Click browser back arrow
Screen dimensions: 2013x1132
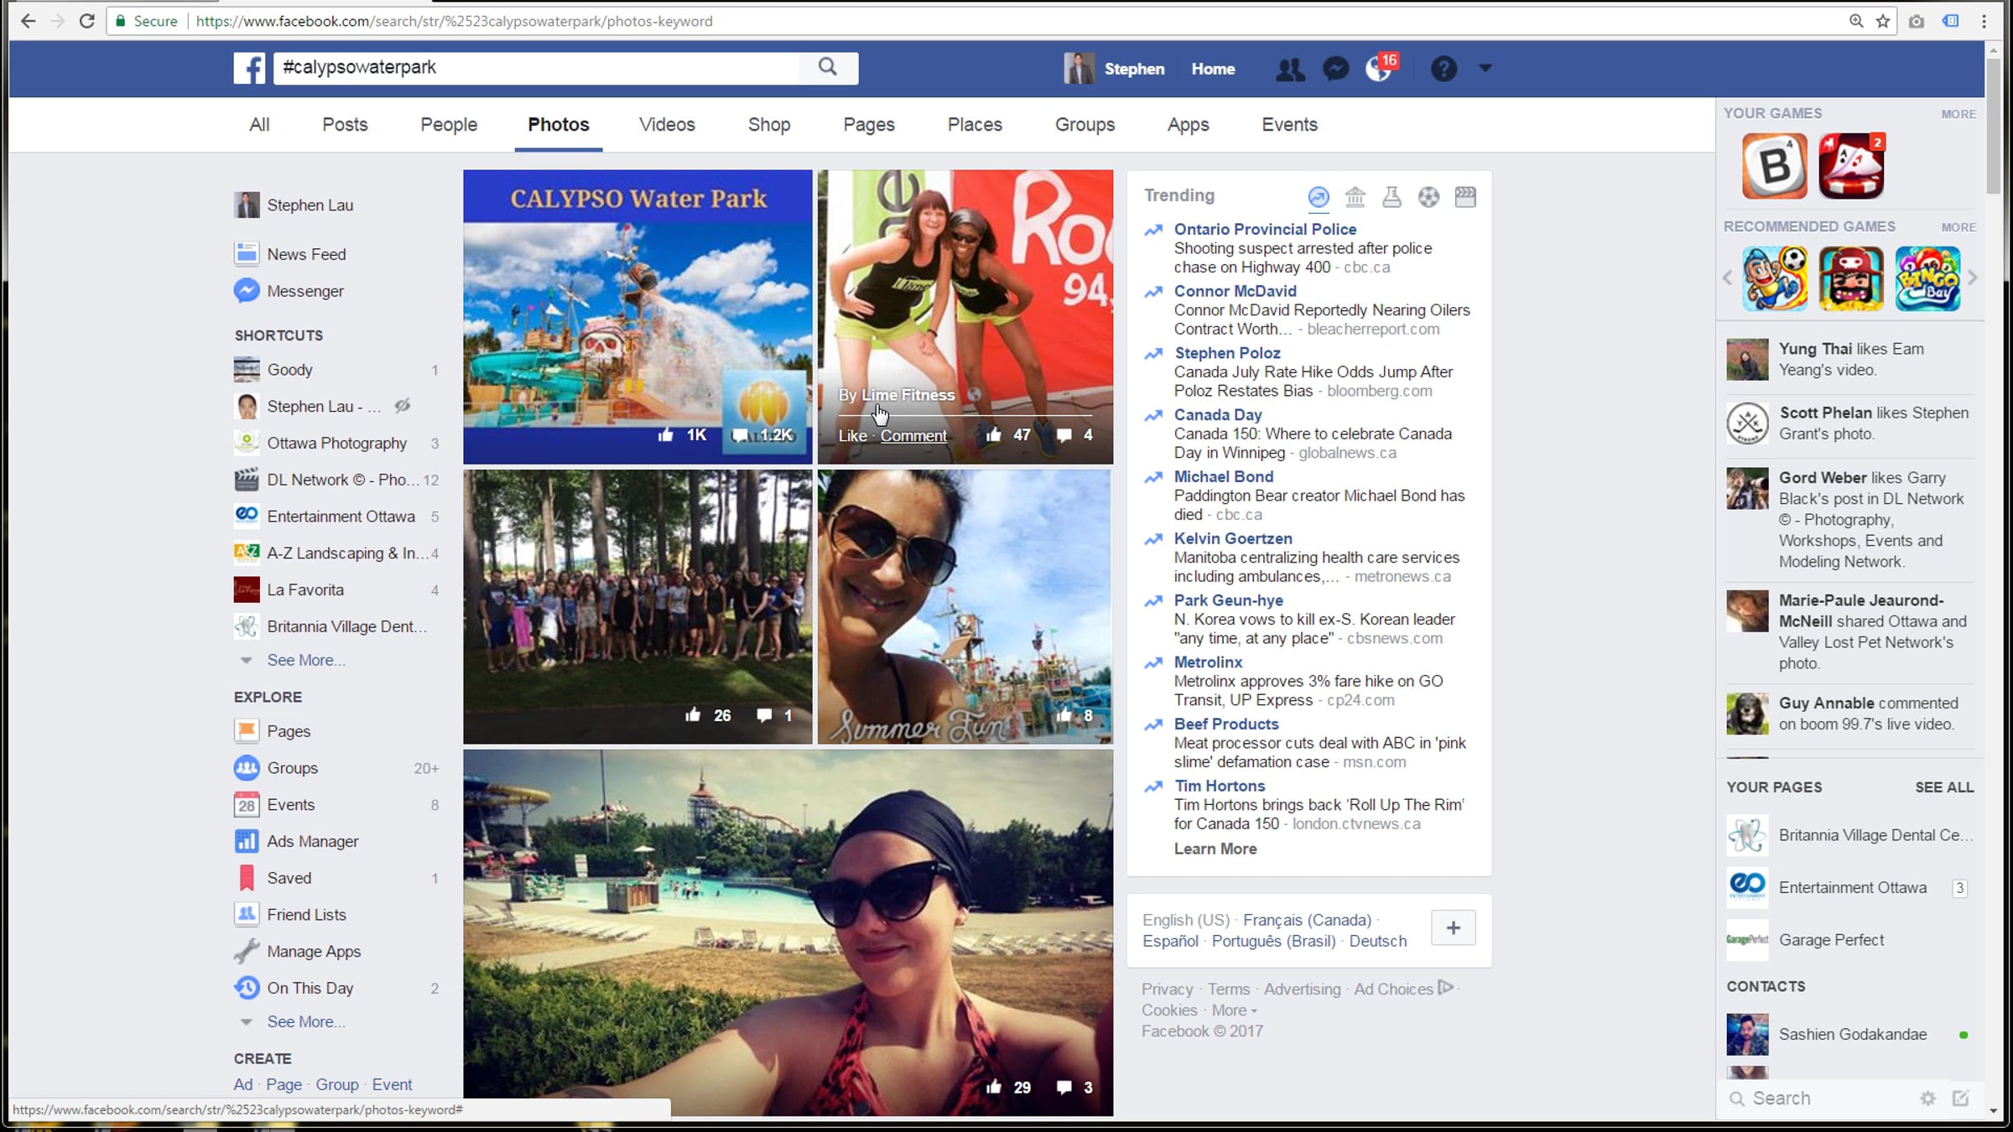(28, 21)
